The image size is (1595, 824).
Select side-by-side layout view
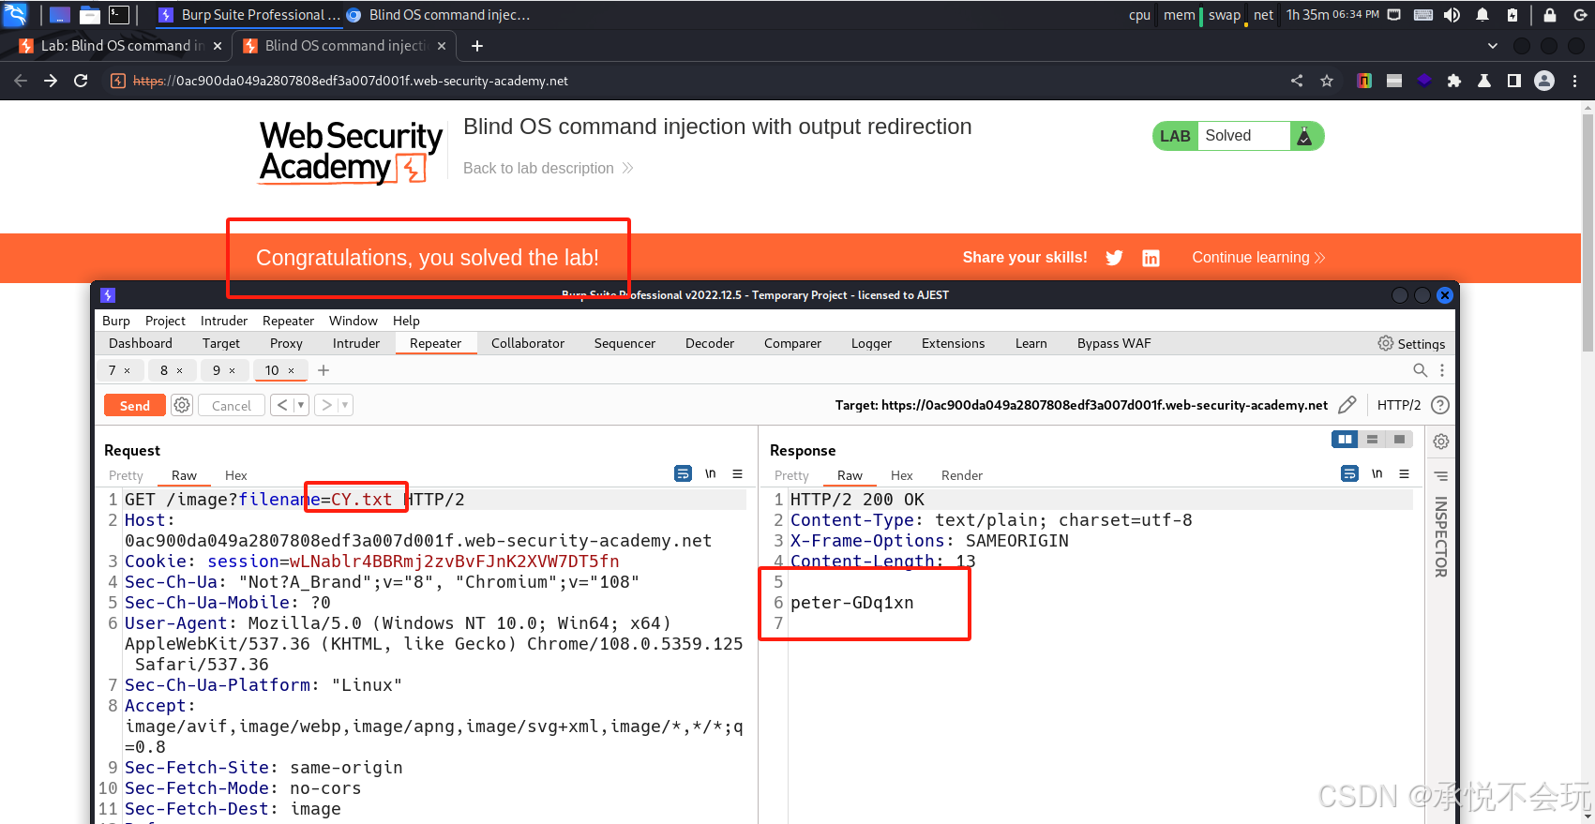1345,440
